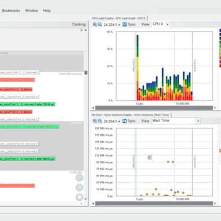Viewport: 221px width, 221px height.
Task: Click the round plus overlay button in trace view
Action: click(x=79, y=197)
